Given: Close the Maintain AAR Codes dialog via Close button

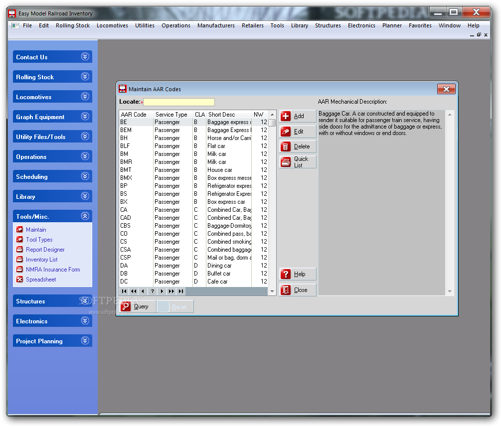Looking at the screenshot, I should click(x=298, y=290).
